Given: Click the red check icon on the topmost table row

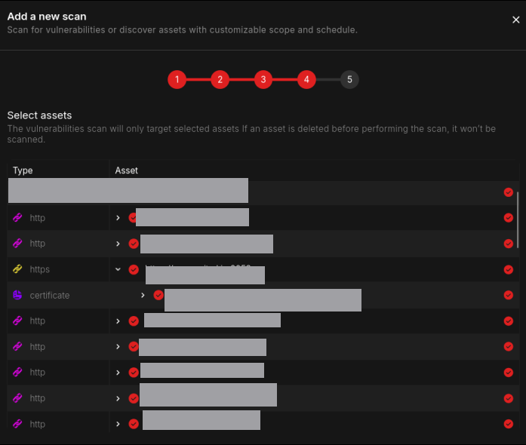Looking at the screenshot, I should coord(508,192).
